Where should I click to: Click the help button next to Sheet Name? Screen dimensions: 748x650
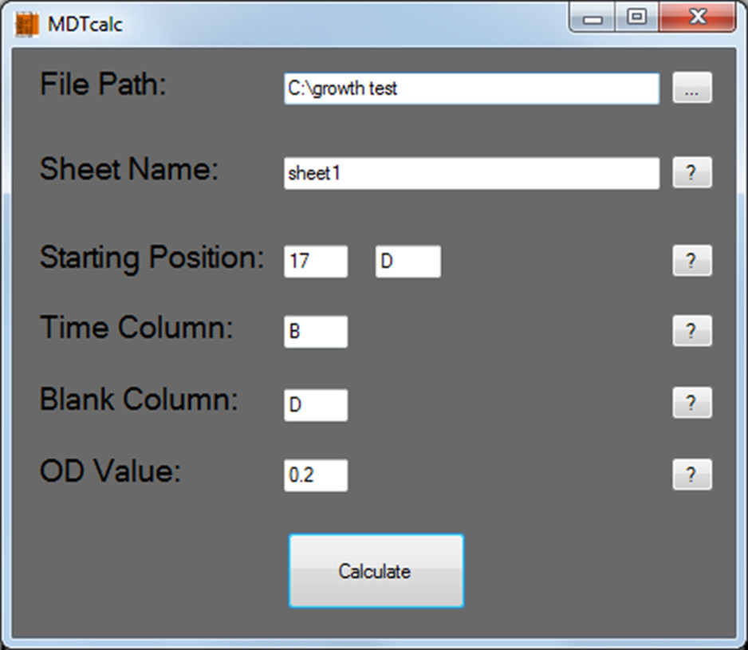[691, 173]
